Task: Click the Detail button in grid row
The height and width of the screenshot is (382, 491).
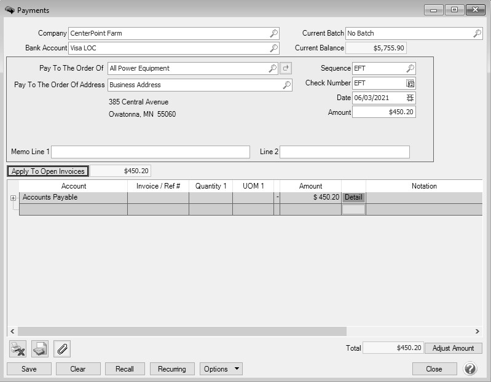Action: [x=353, y=198]
